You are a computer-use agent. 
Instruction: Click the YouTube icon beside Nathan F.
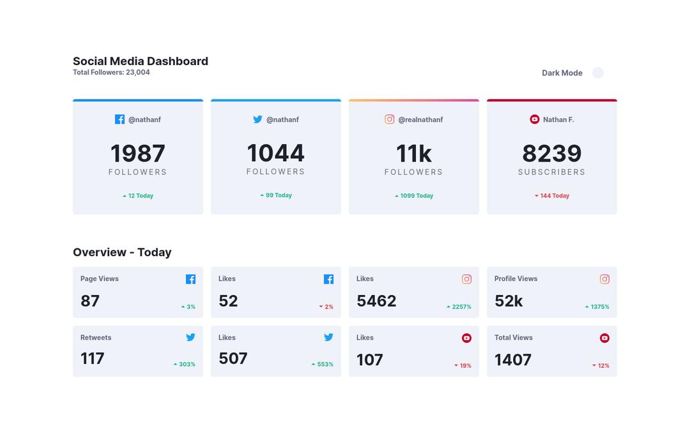(x=535, y=119)
